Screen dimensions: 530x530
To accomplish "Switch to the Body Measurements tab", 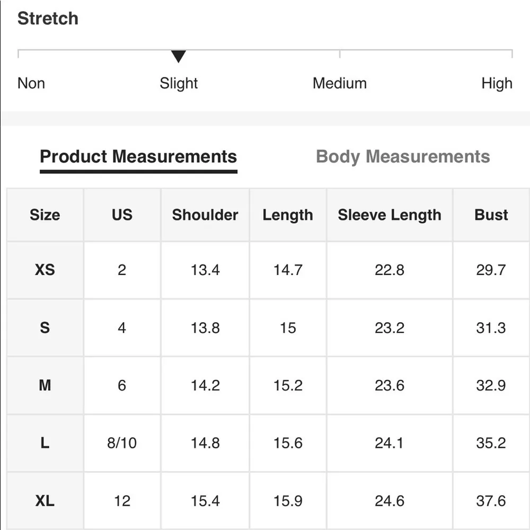I will [403, 157].
